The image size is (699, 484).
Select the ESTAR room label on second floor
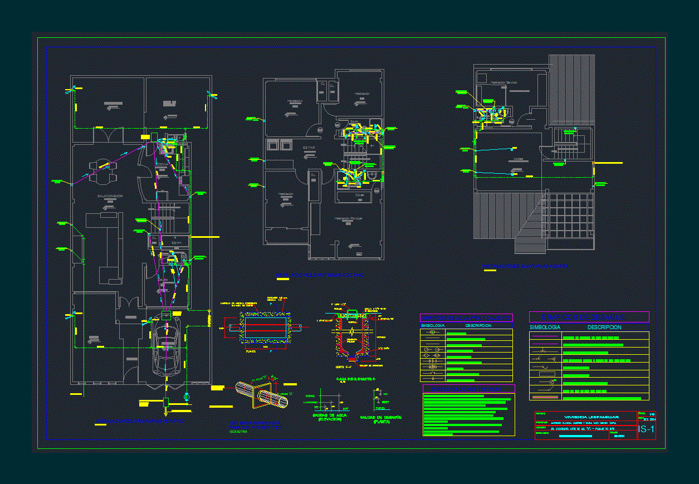(309, 148)
